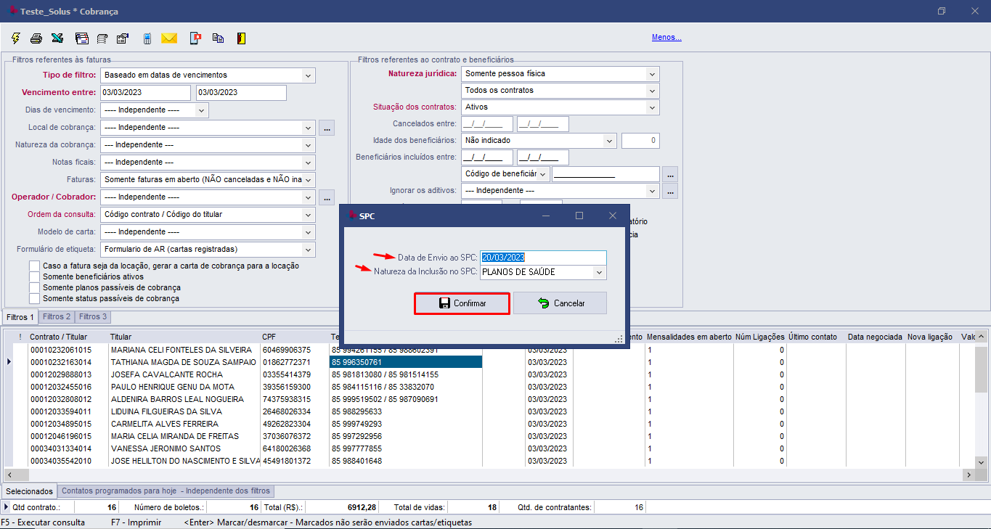
Task: Exit using the door icon
Action: pyautogui.click(x=241, y=38)
